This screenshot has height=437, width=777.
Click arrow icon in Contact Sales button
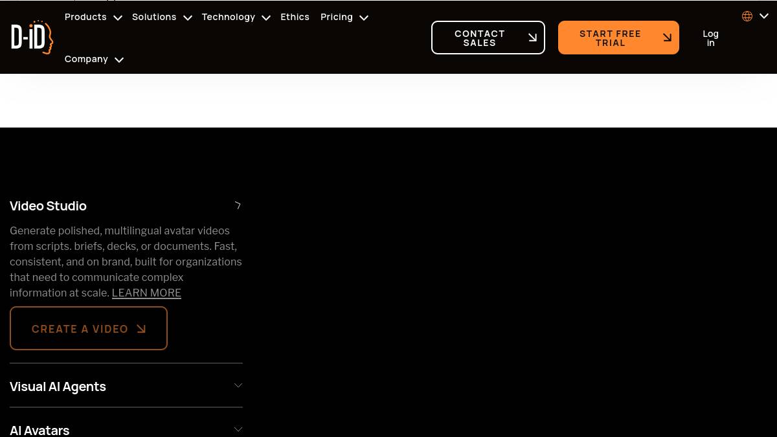pos(532,38)
